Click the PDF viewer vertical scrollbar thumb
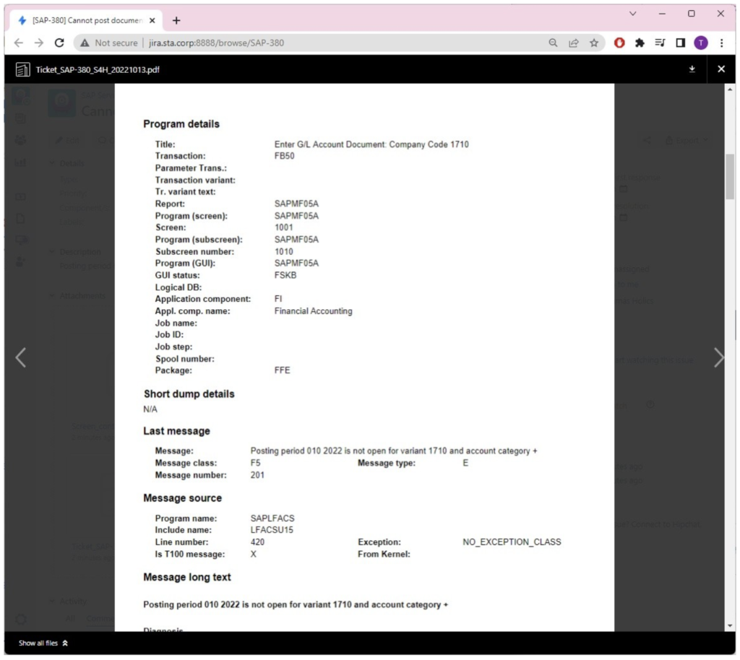This screenshot has height=660, width=740. [730, 177]
